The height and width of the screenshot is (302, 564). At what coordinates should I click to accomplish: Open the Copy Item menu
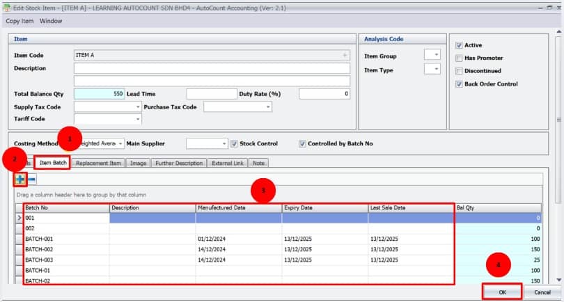coord(19,21)
